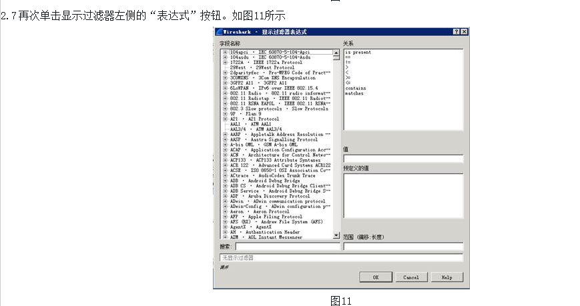The width and height of the screenshot is (580, 306).
Task: Select the ADwin communication protocol row
Action: click(278, 201)
